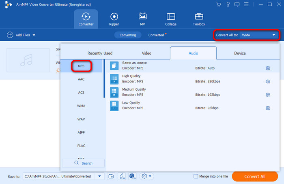
Task: Open settings gear for High Quality preset
Action: (268, 82)
